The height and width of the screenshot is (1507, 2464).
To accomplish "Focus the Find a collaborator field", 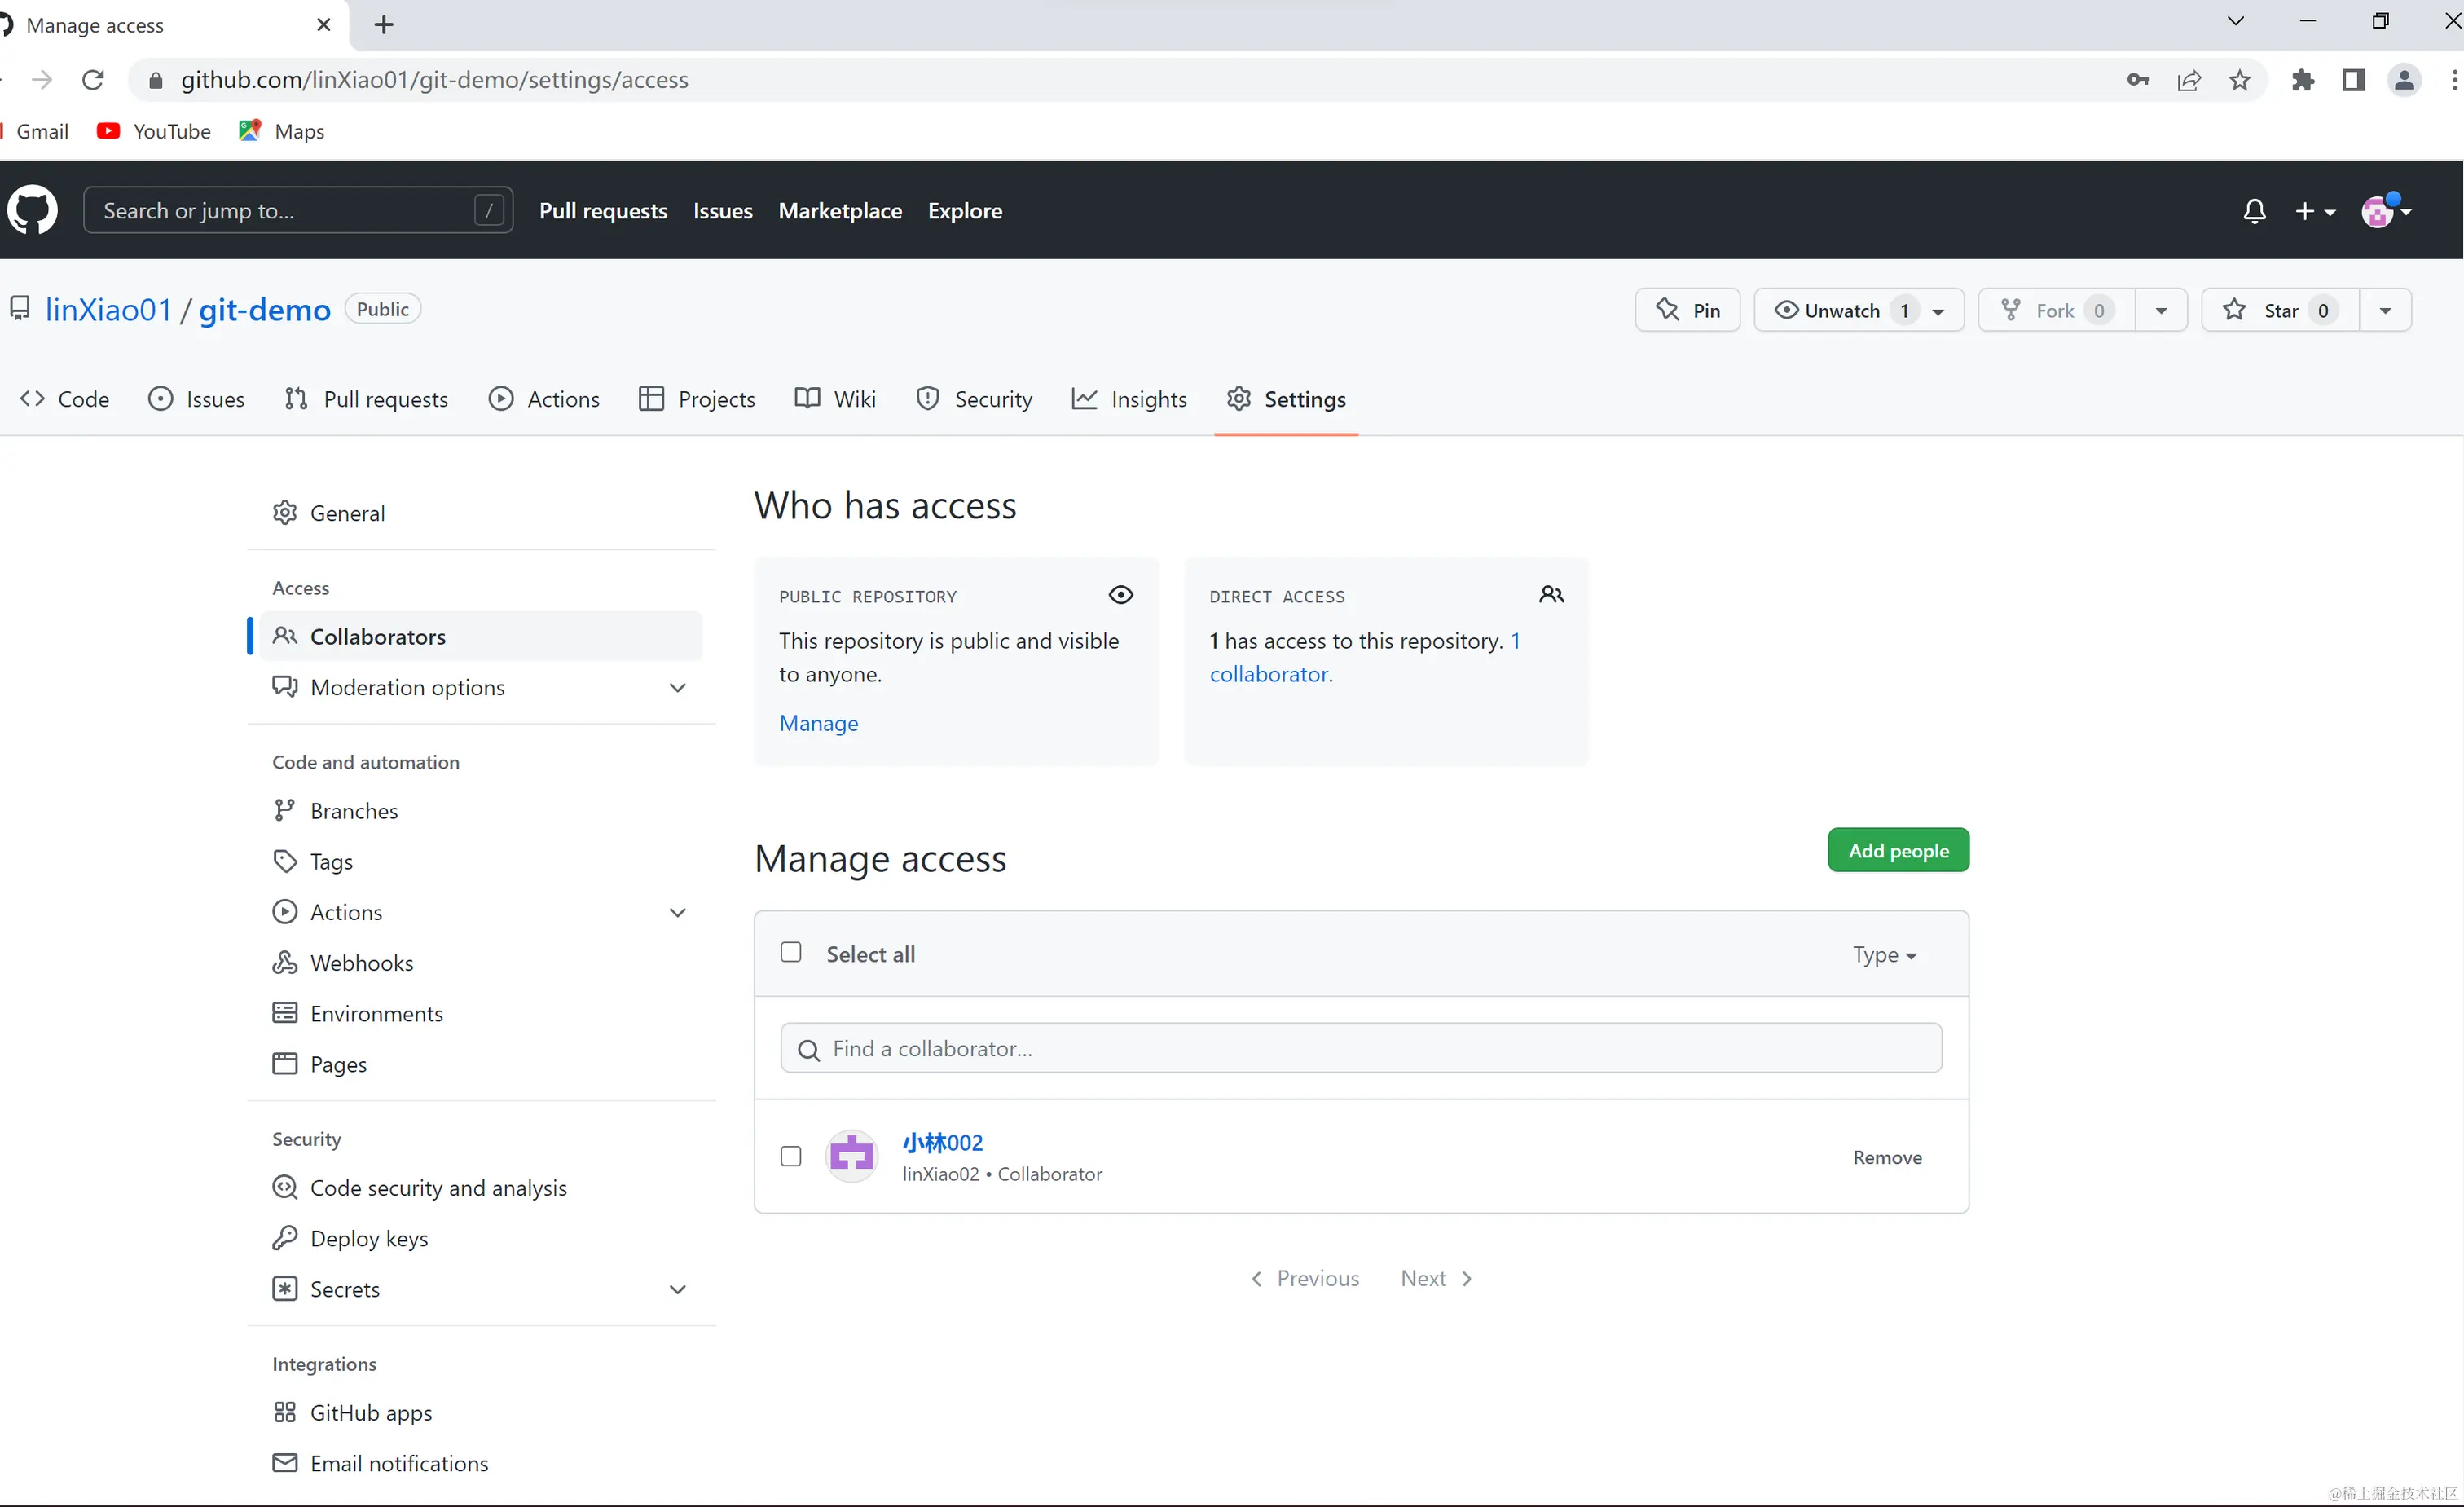I will point(1360,1048).
